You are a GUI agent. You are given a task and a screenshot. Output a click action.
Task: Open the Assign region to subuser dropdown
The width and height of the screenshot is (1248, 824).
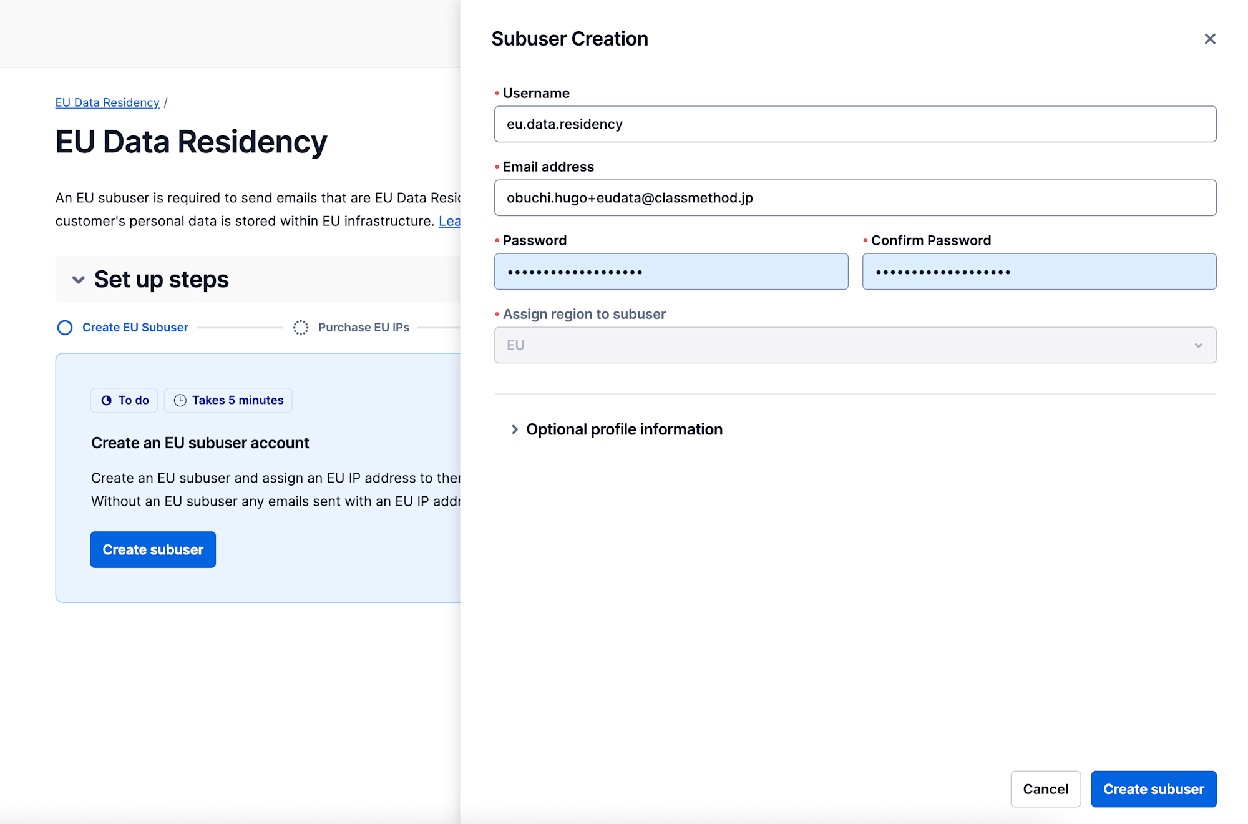pyautogui.click(x=854, y=345)
